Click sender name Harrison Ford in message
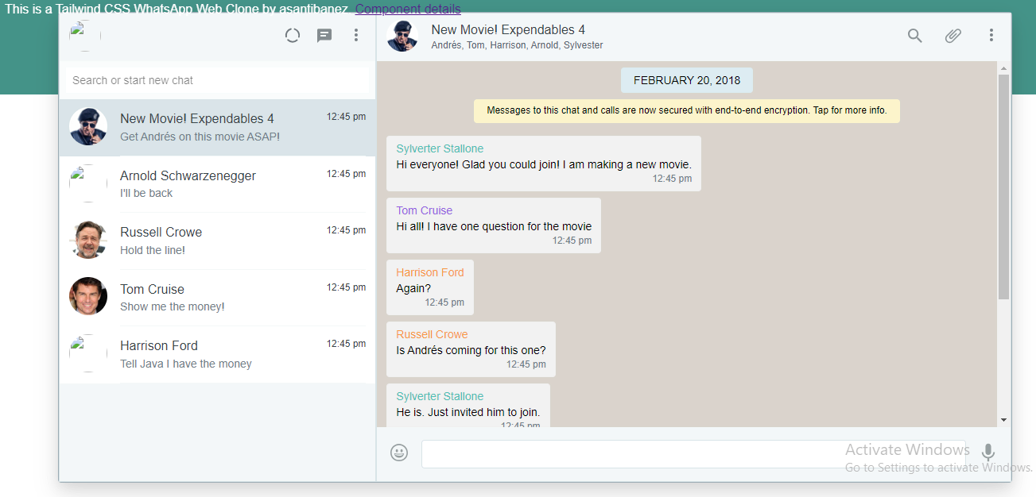Viewport: 1036px width, 497px height. 430,272
